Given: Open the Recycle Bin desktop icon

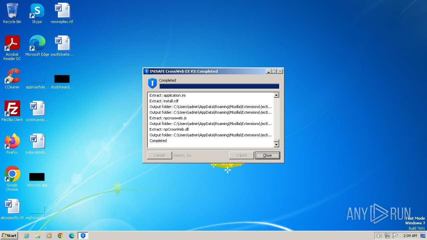Looking at the screenshot, I should tap(12, 13).
